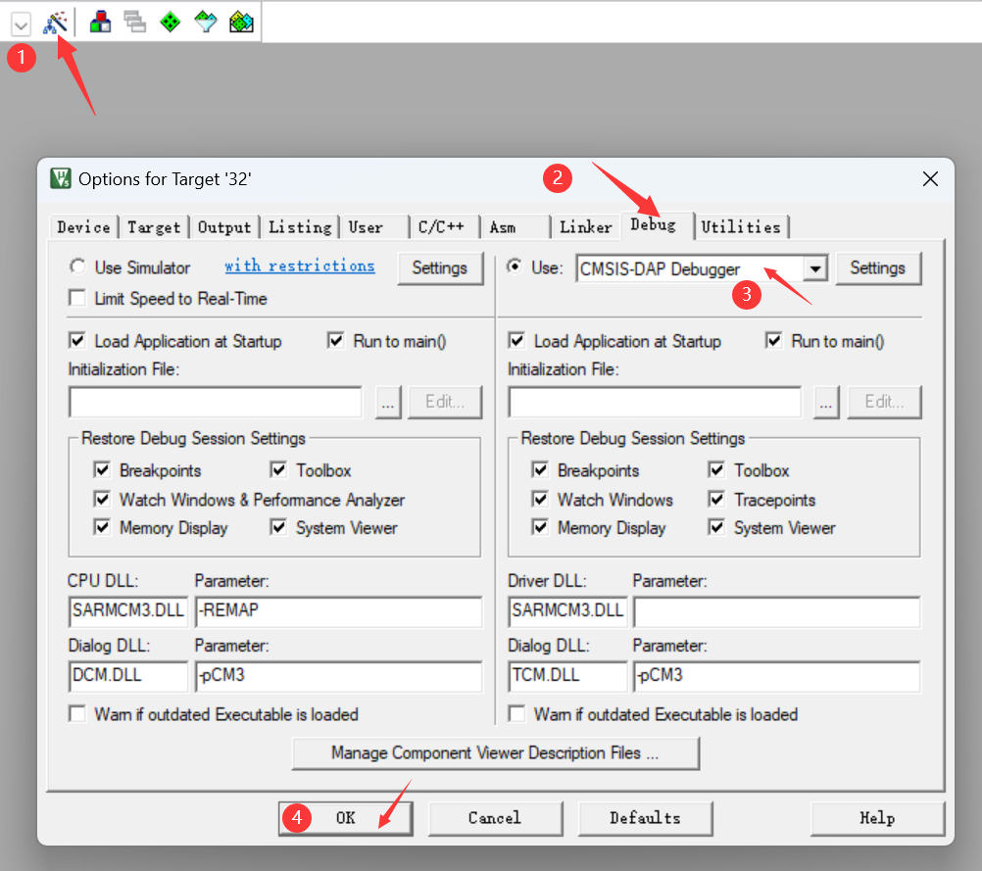Click the debugger -pCM3 parameter field

[777, 676]
